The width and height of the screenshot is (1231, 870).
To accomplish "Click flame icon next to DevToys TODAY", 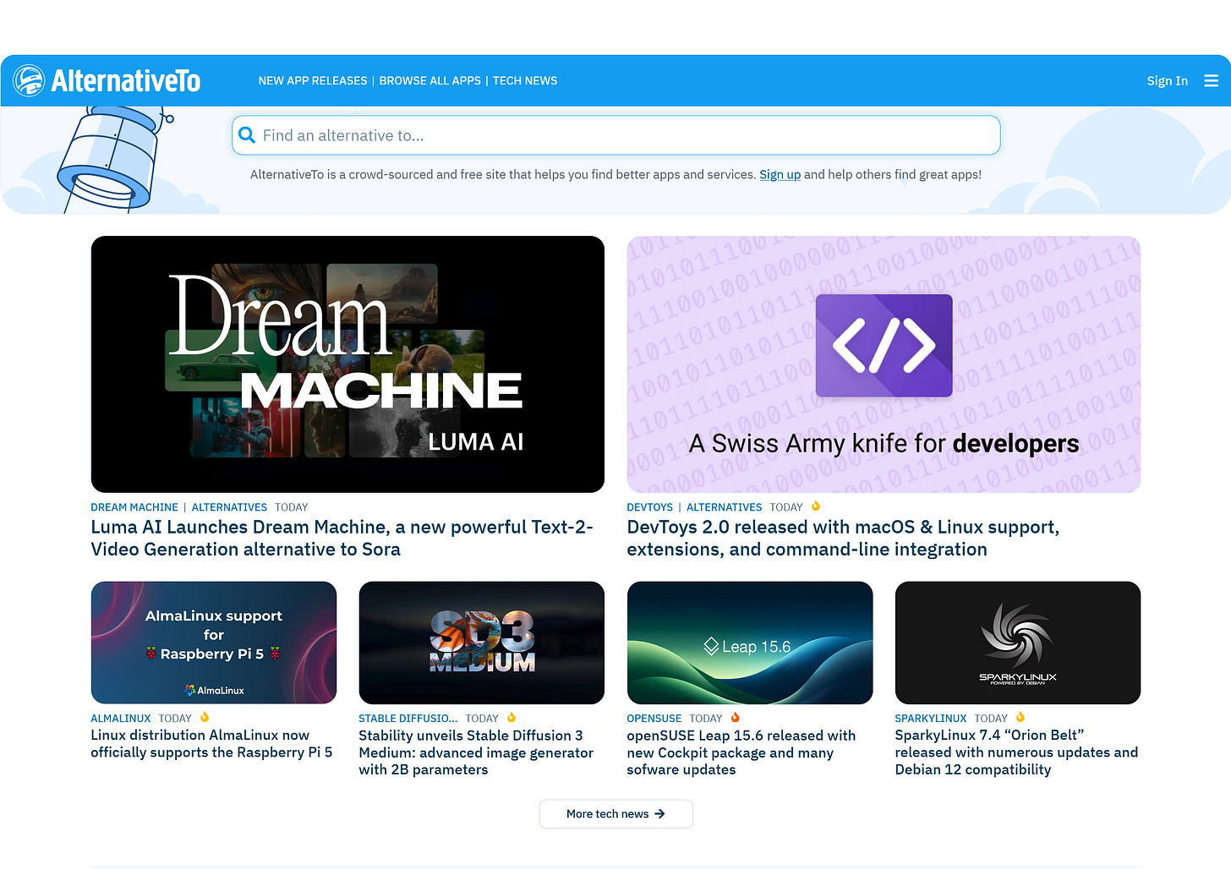I will pos(816,506).
